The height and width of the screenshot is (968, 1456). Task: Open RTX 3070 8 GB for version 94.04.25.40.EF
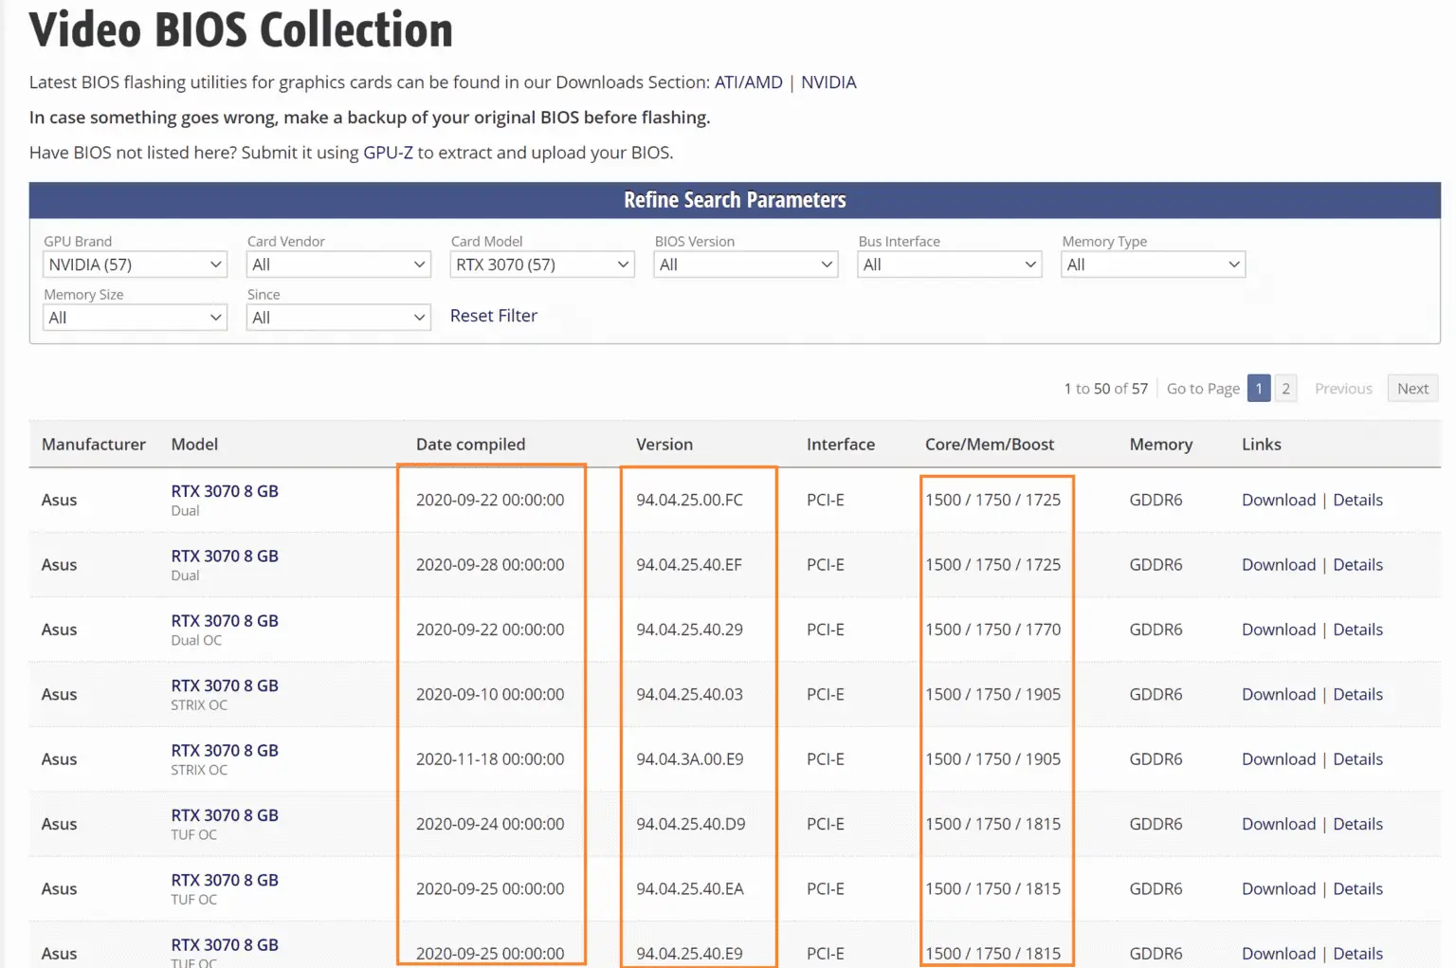[225, 556]
